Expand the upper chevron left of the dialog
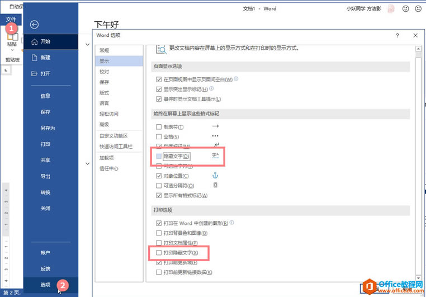426x297 pixels. [x=87, y=44]
